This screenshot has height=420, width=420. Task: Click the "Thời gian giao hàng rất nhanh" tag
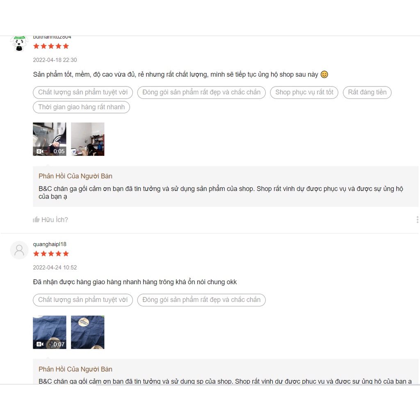81,107
